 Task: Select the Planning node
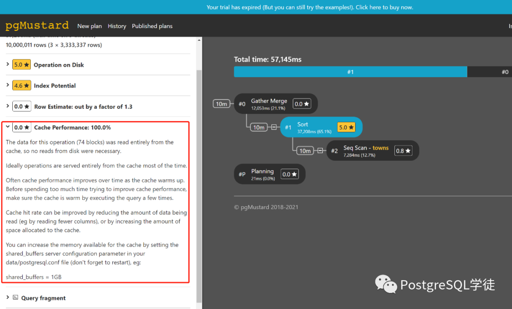(270, 174)
